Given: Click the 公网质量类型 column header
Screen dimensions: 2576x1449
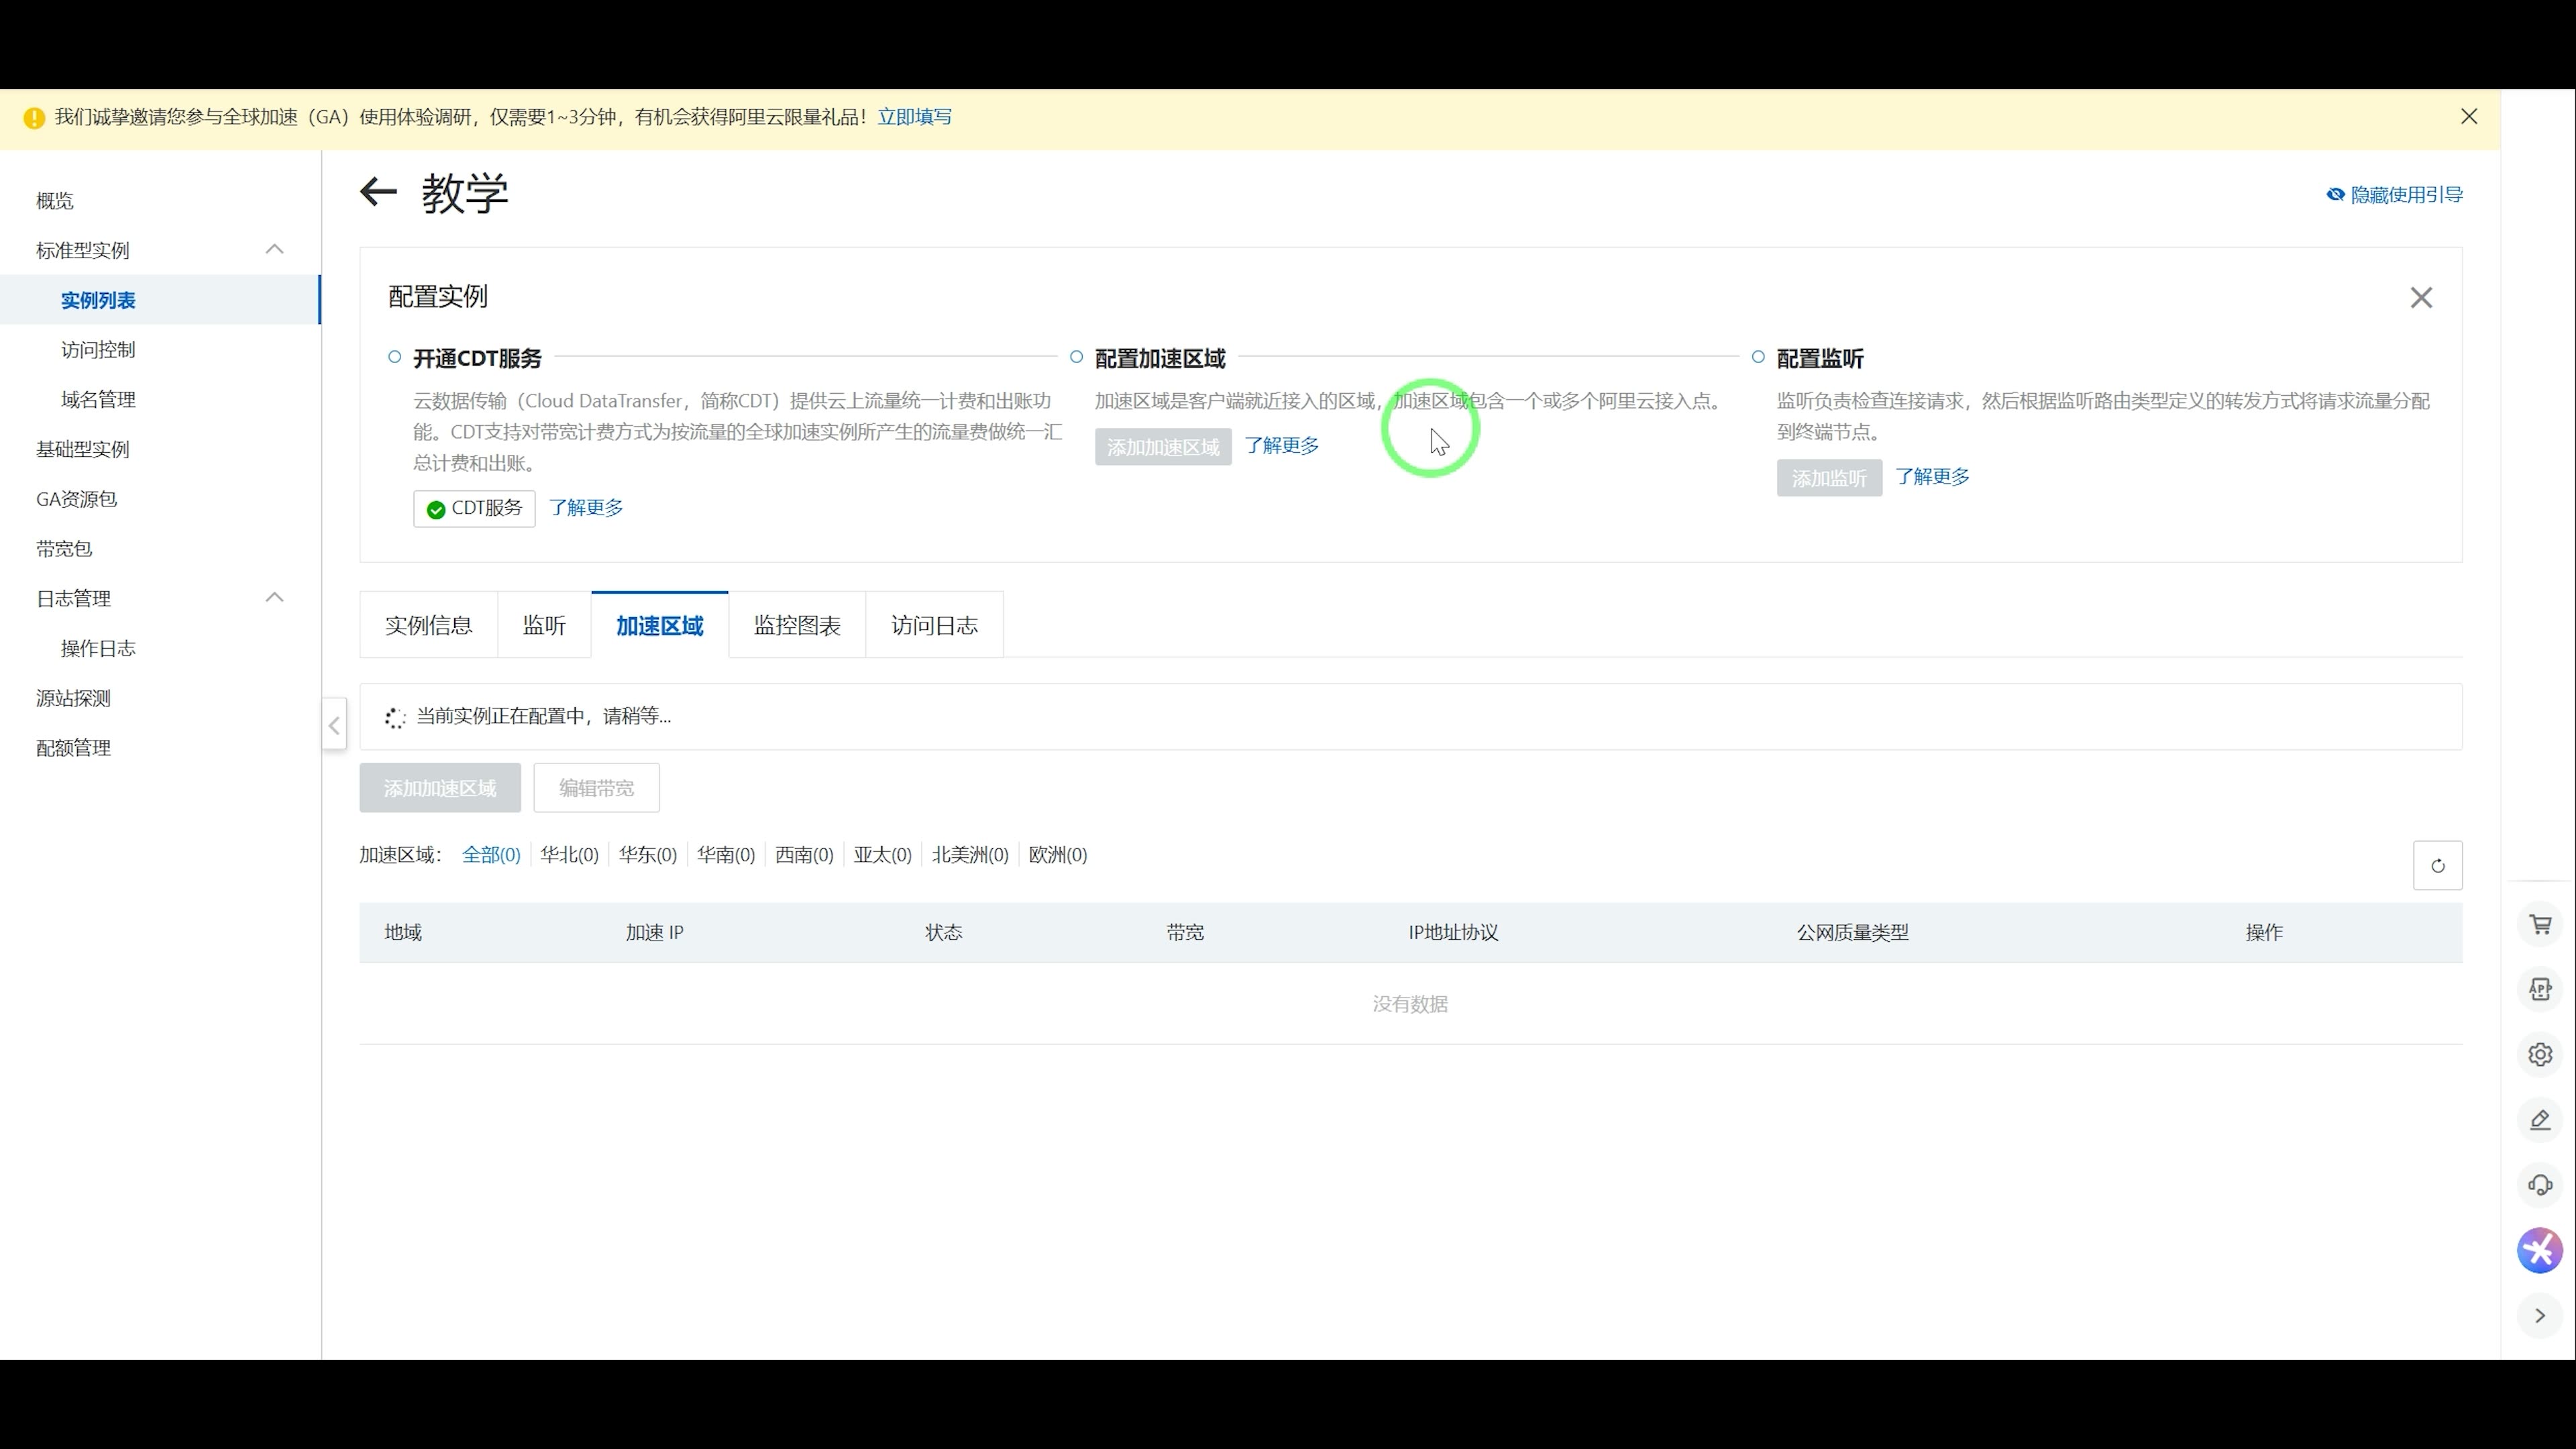Looking at the screenshot, I should click(x=1853, y=933).
